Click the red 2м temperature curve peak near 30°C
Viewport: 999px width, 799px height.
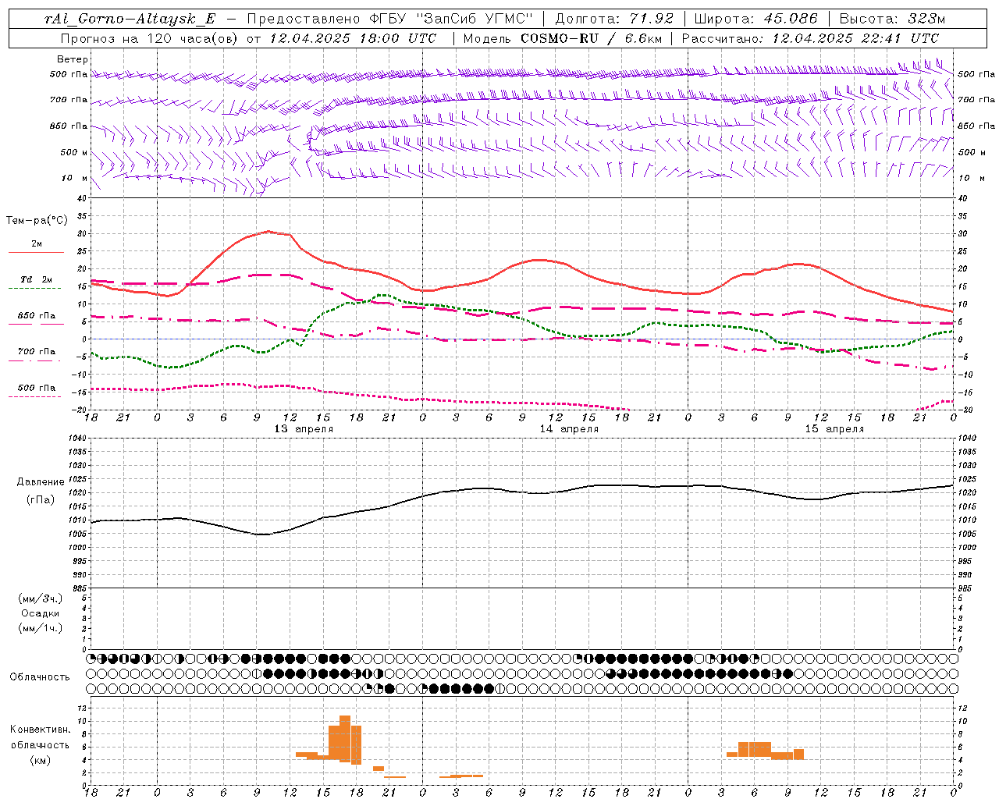click(268, 231)
